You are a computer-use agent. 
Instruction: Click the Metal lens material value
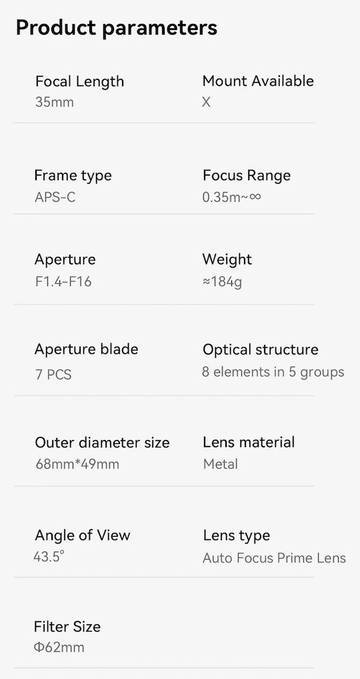pos(221,464)
